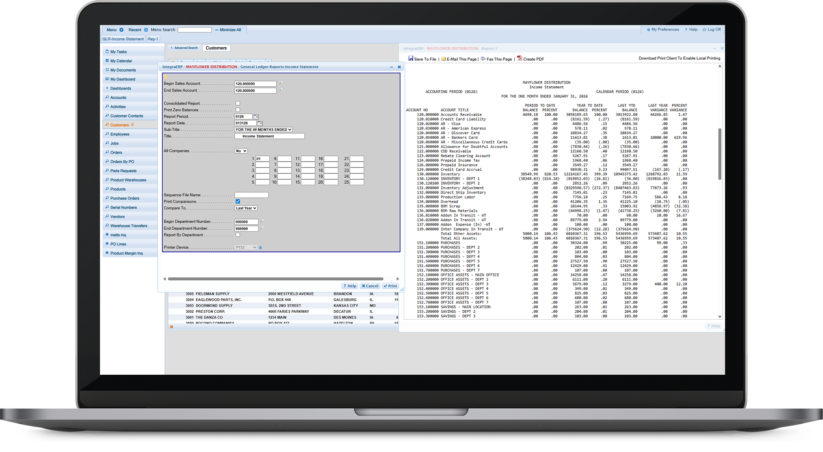Screen dimensions: 823x452
Task: Click the Activities search icon in sidebar
Action: tap(107, 106)
